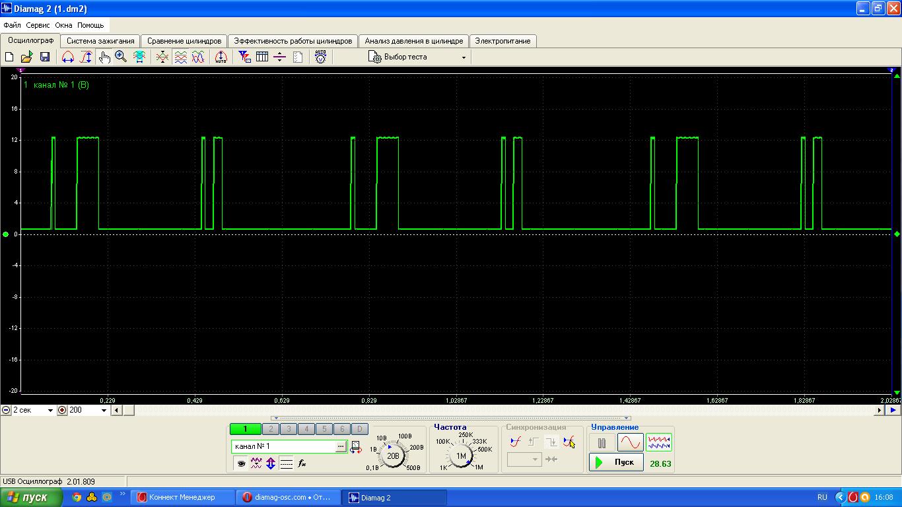902x507 pixels.
Task: Select the sine wave oscilloscope mode button
Action: coord(630,442)
